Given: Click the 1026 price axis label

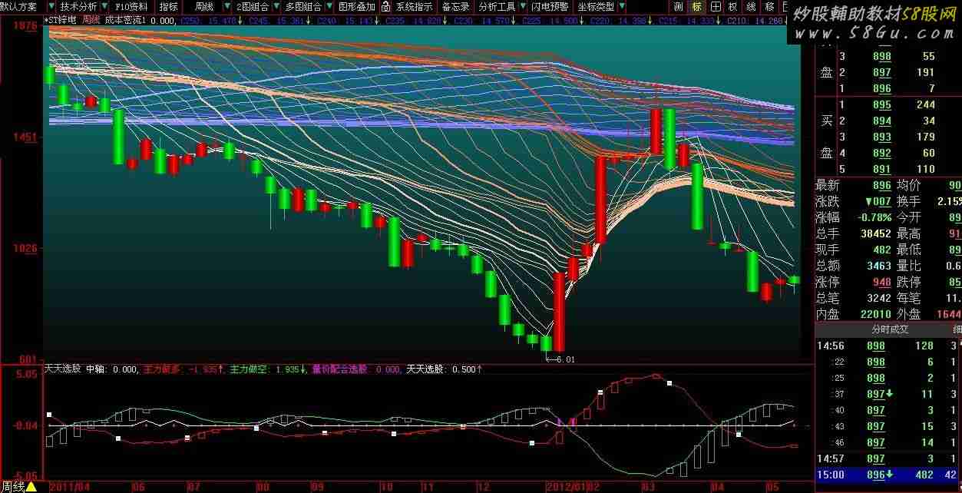Looking at the screenshot, I should (27, 248).
